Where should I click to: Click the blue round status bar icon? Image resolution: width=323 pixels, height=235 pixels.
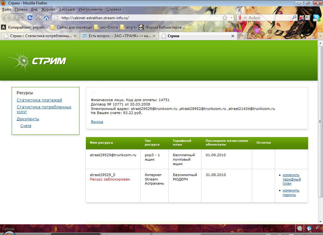(x=309, y=228)
